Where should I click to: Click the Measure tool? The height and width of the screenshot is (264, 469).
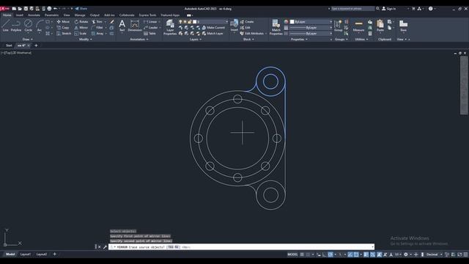coord(358,26)
